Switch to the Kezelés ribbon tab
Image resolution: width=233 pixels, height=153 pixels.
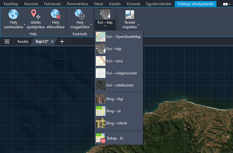tap(115, 4)
